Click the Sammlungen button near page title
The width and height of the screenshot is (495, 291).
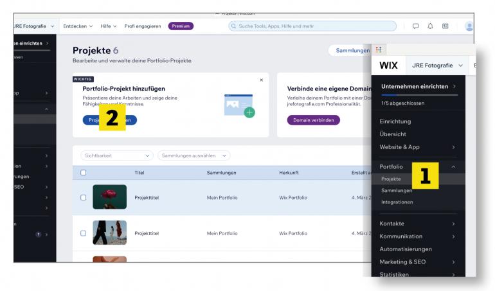[x=350, y=51]
